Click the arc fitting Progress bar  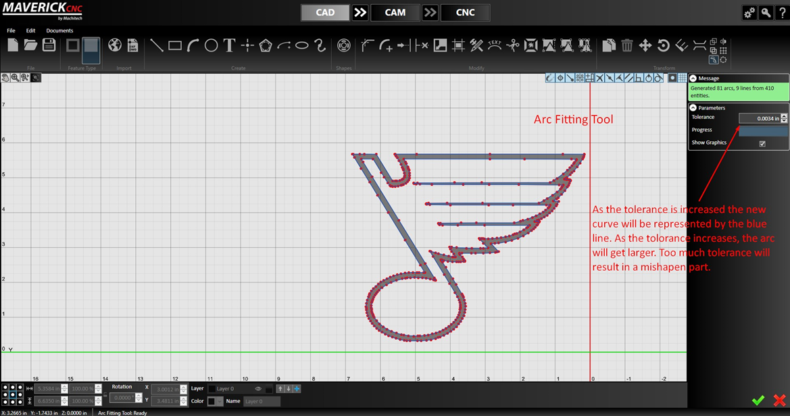click(x=763, y=131)
